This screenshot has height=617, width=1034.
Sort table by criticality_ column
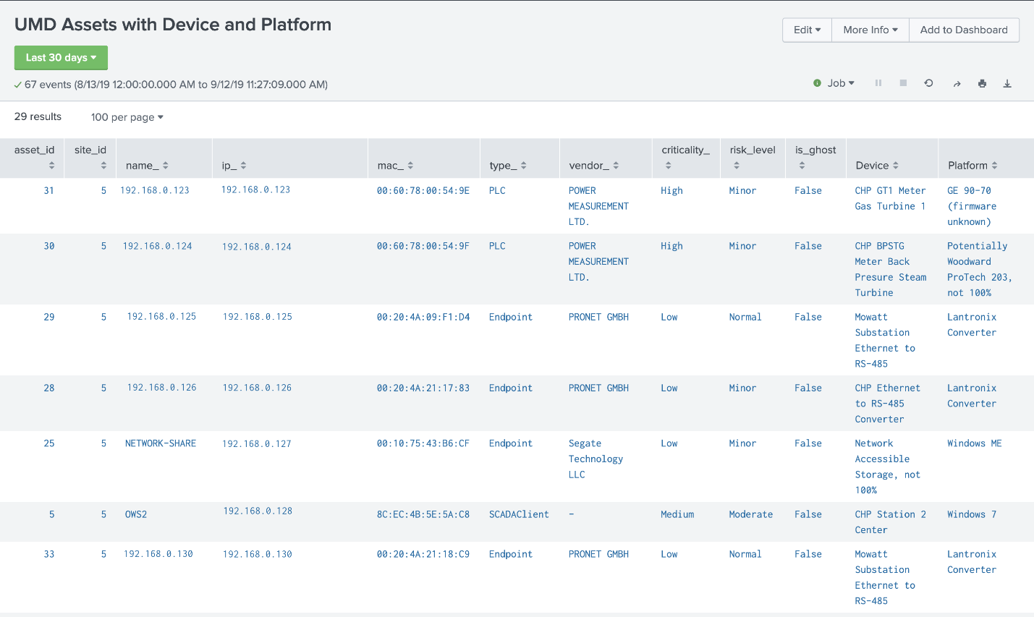(685, 158)
